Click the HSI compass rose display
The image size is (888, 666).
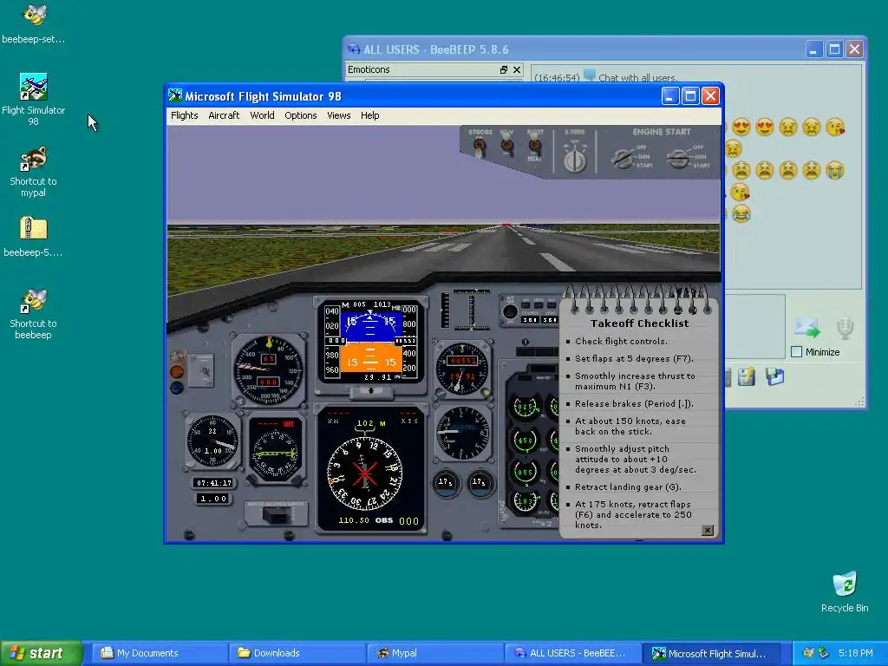(x=365, y=473)
